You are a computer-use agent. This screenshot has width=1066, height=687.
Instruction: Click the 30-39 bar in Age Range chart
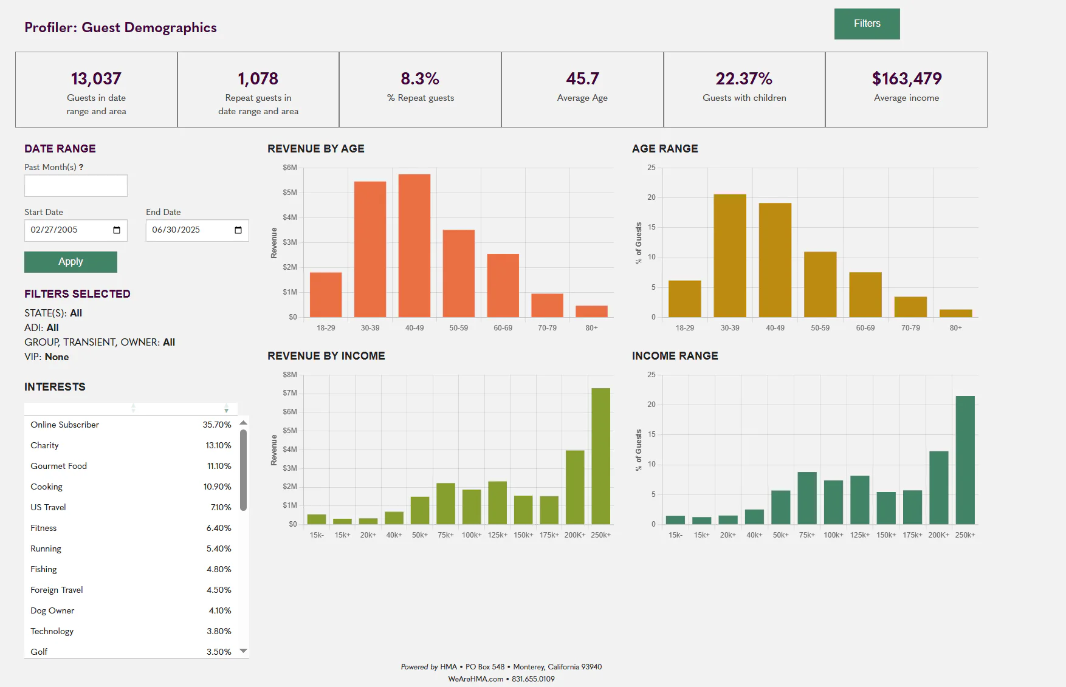point(730,256)
